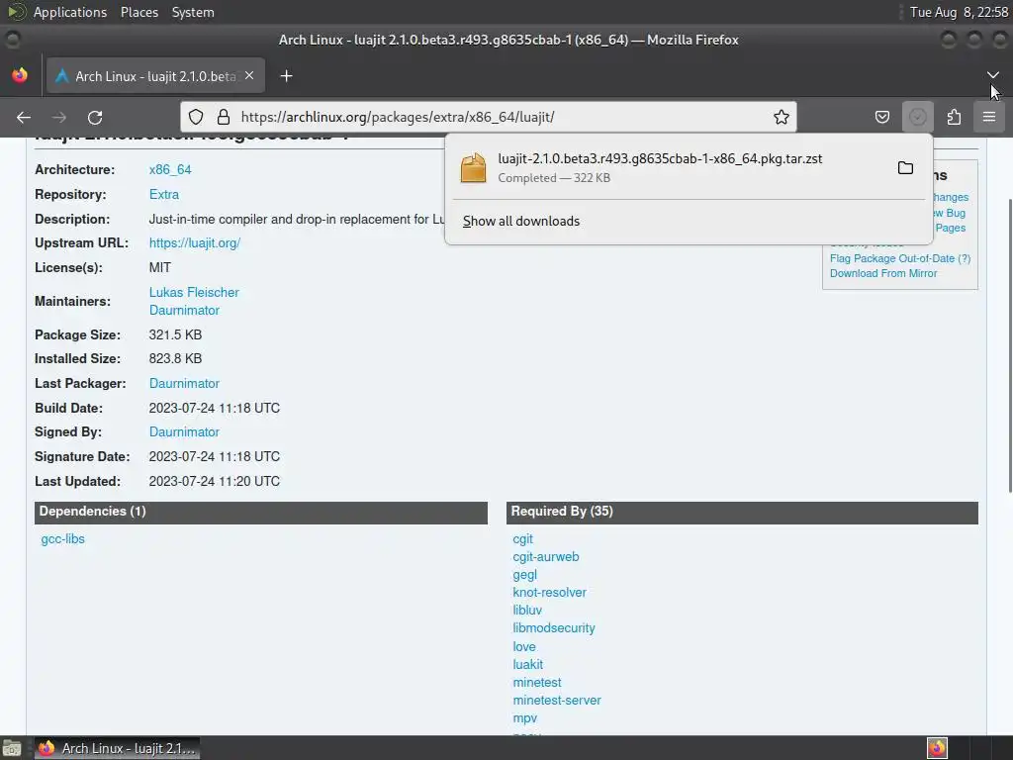The width and height of the screenshot is (1013, 760).
Task: Toggle the downloads toolbar button
Action: [917, 117]
